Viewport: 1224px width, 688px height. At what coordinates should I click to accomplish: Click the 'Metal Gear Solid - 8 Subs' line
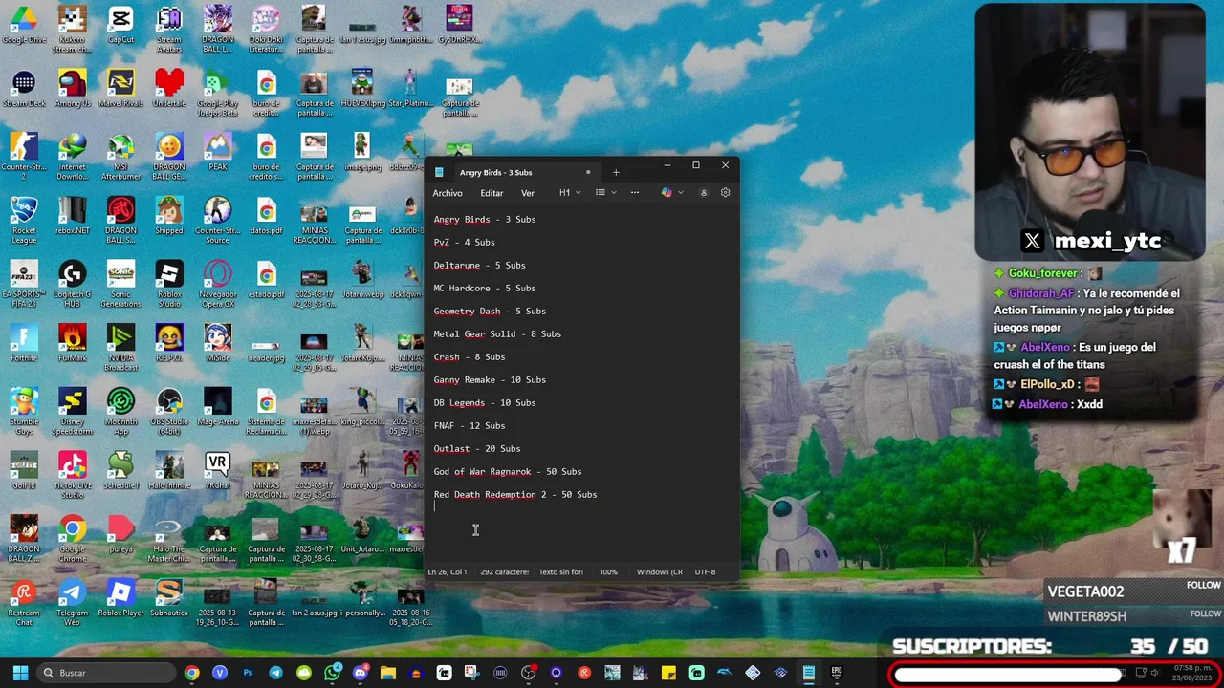point(497,334)
